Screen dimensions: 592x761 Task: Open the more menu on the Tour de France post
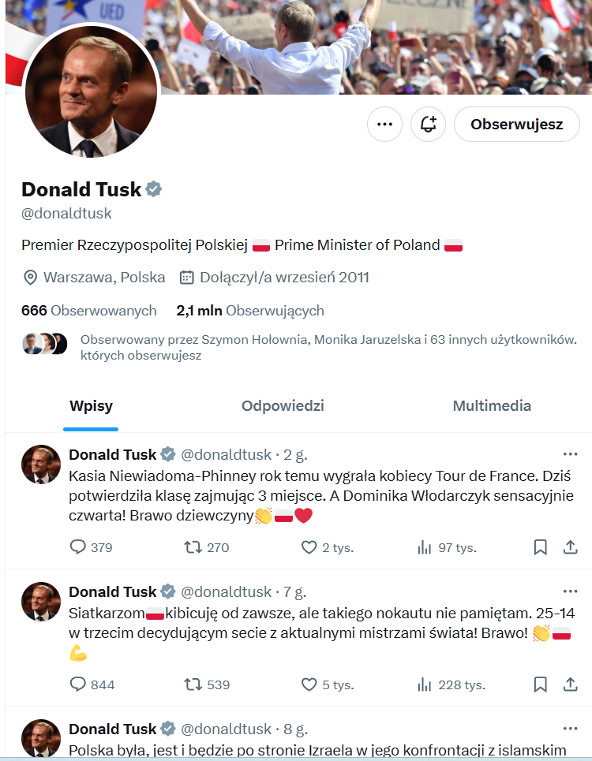pyautogui.click(x=570, y=454)
